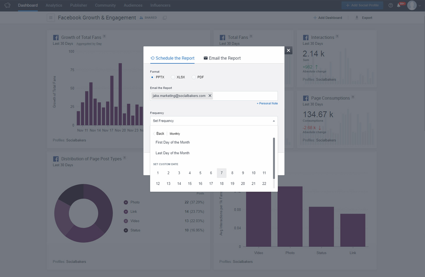Select custom date 20

click(243, 184)
